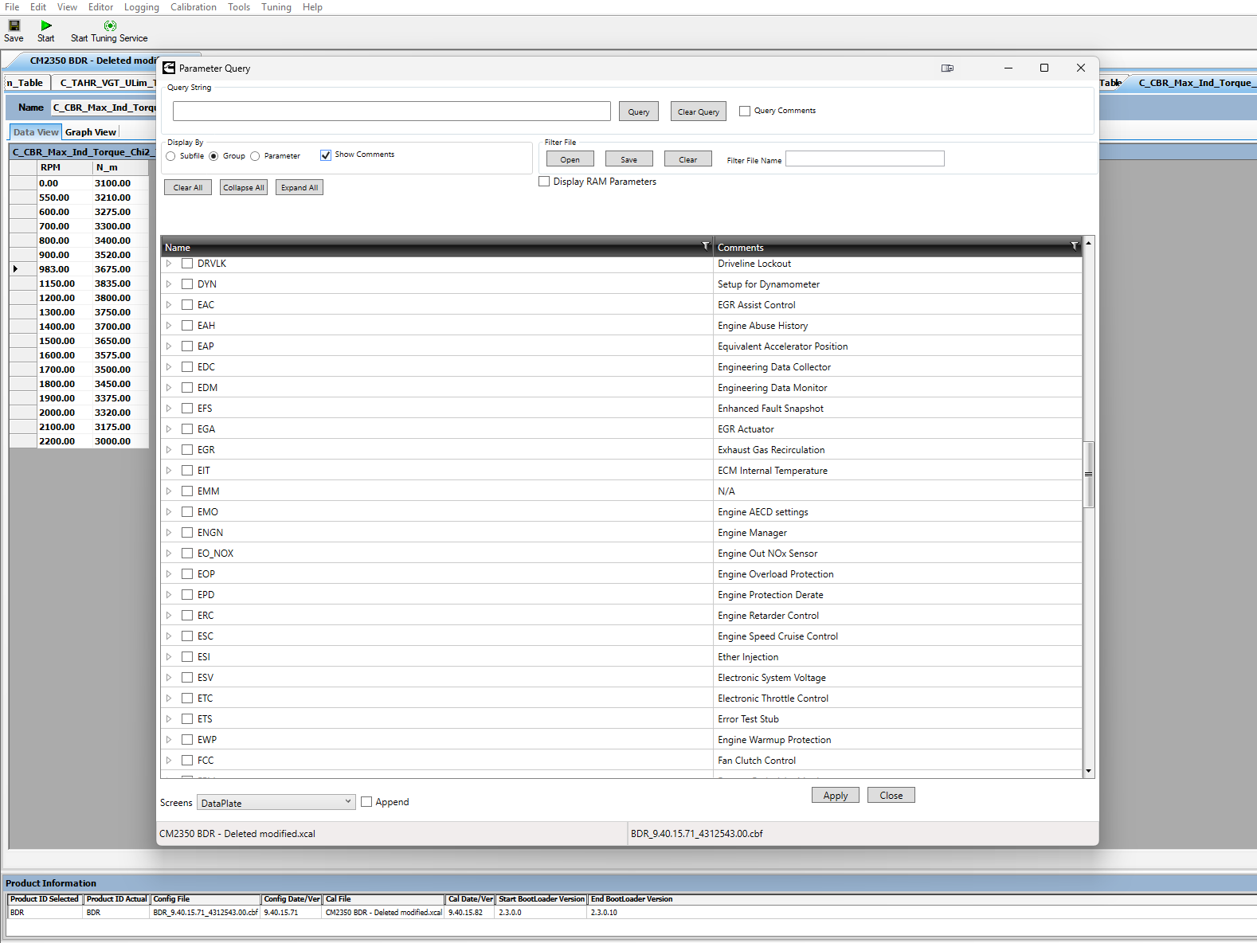Enable the Query Comments checkbox
1257x943 pixels.
[x=745, y=111]
